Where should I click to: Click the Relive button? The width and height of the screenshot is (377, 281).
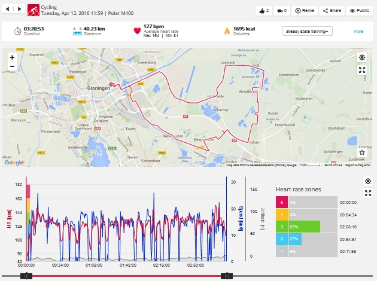click(x=306, y=11)
